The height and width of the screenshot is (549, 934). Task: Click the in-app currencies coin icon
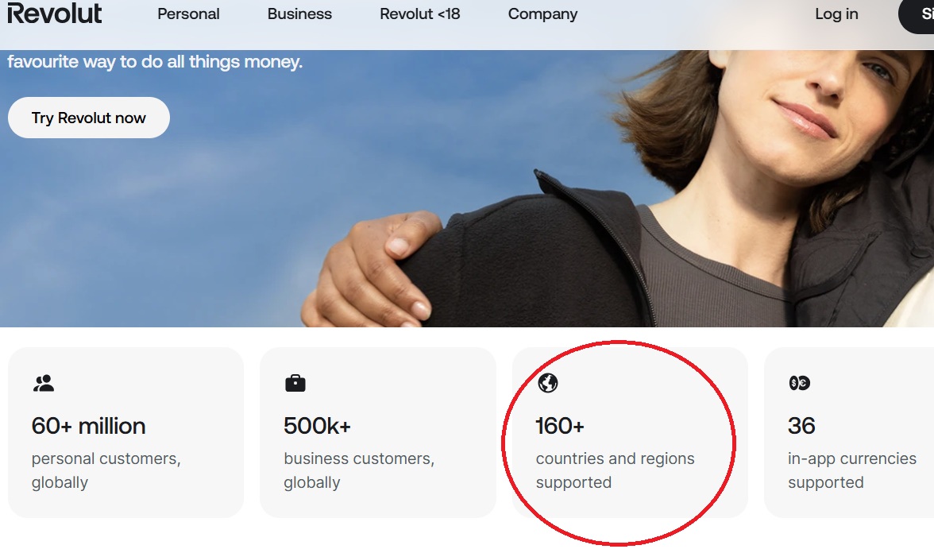[799, 383]
